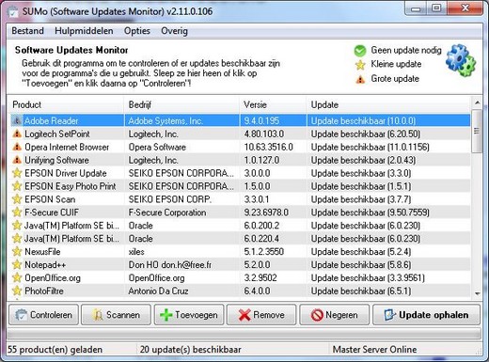Select the Adobe Reader product name
Image resolution: width=489 pixels, height=362 pixels.
coord(51,120)
